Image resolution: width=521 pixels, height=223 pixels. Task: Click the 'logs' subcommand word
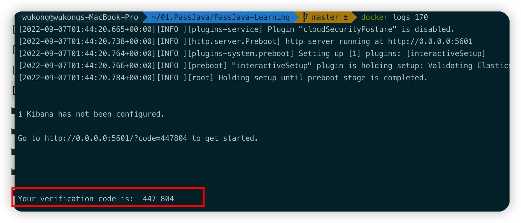pyautogui.click(x=401, y=17)
